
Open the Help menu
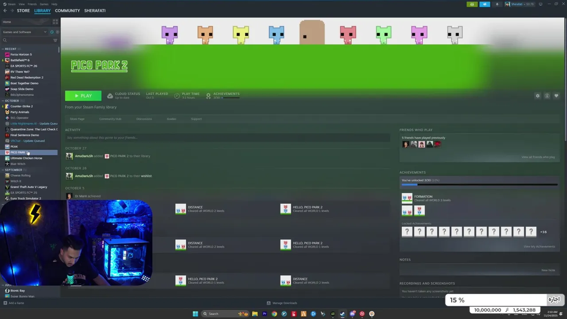(54, 4)
